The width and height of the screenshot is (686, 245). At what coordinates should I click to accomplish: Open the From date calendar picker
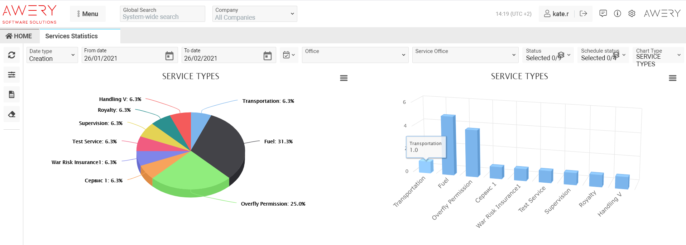point(169,56)
